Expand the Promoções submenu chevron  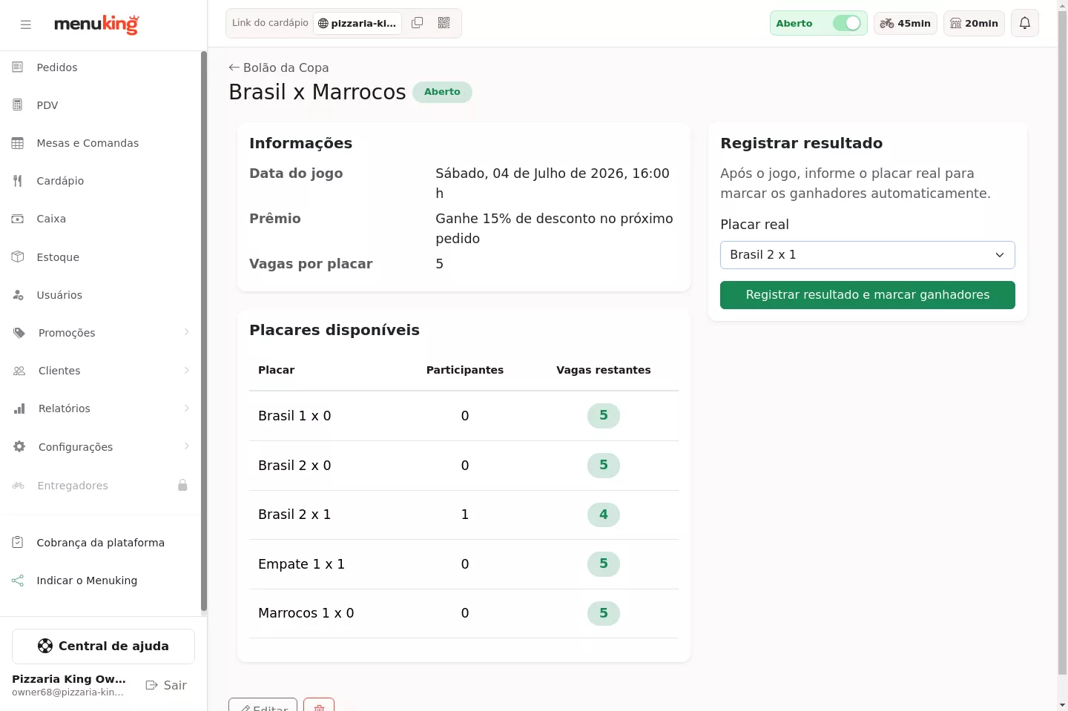[187, 332]
